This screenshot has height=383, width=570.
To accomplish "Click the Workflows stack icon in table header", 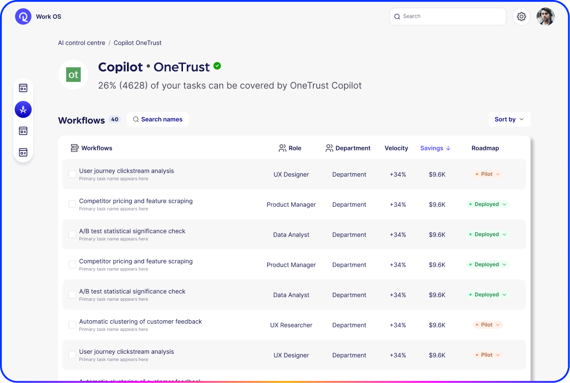I will [x=74, y=148].
